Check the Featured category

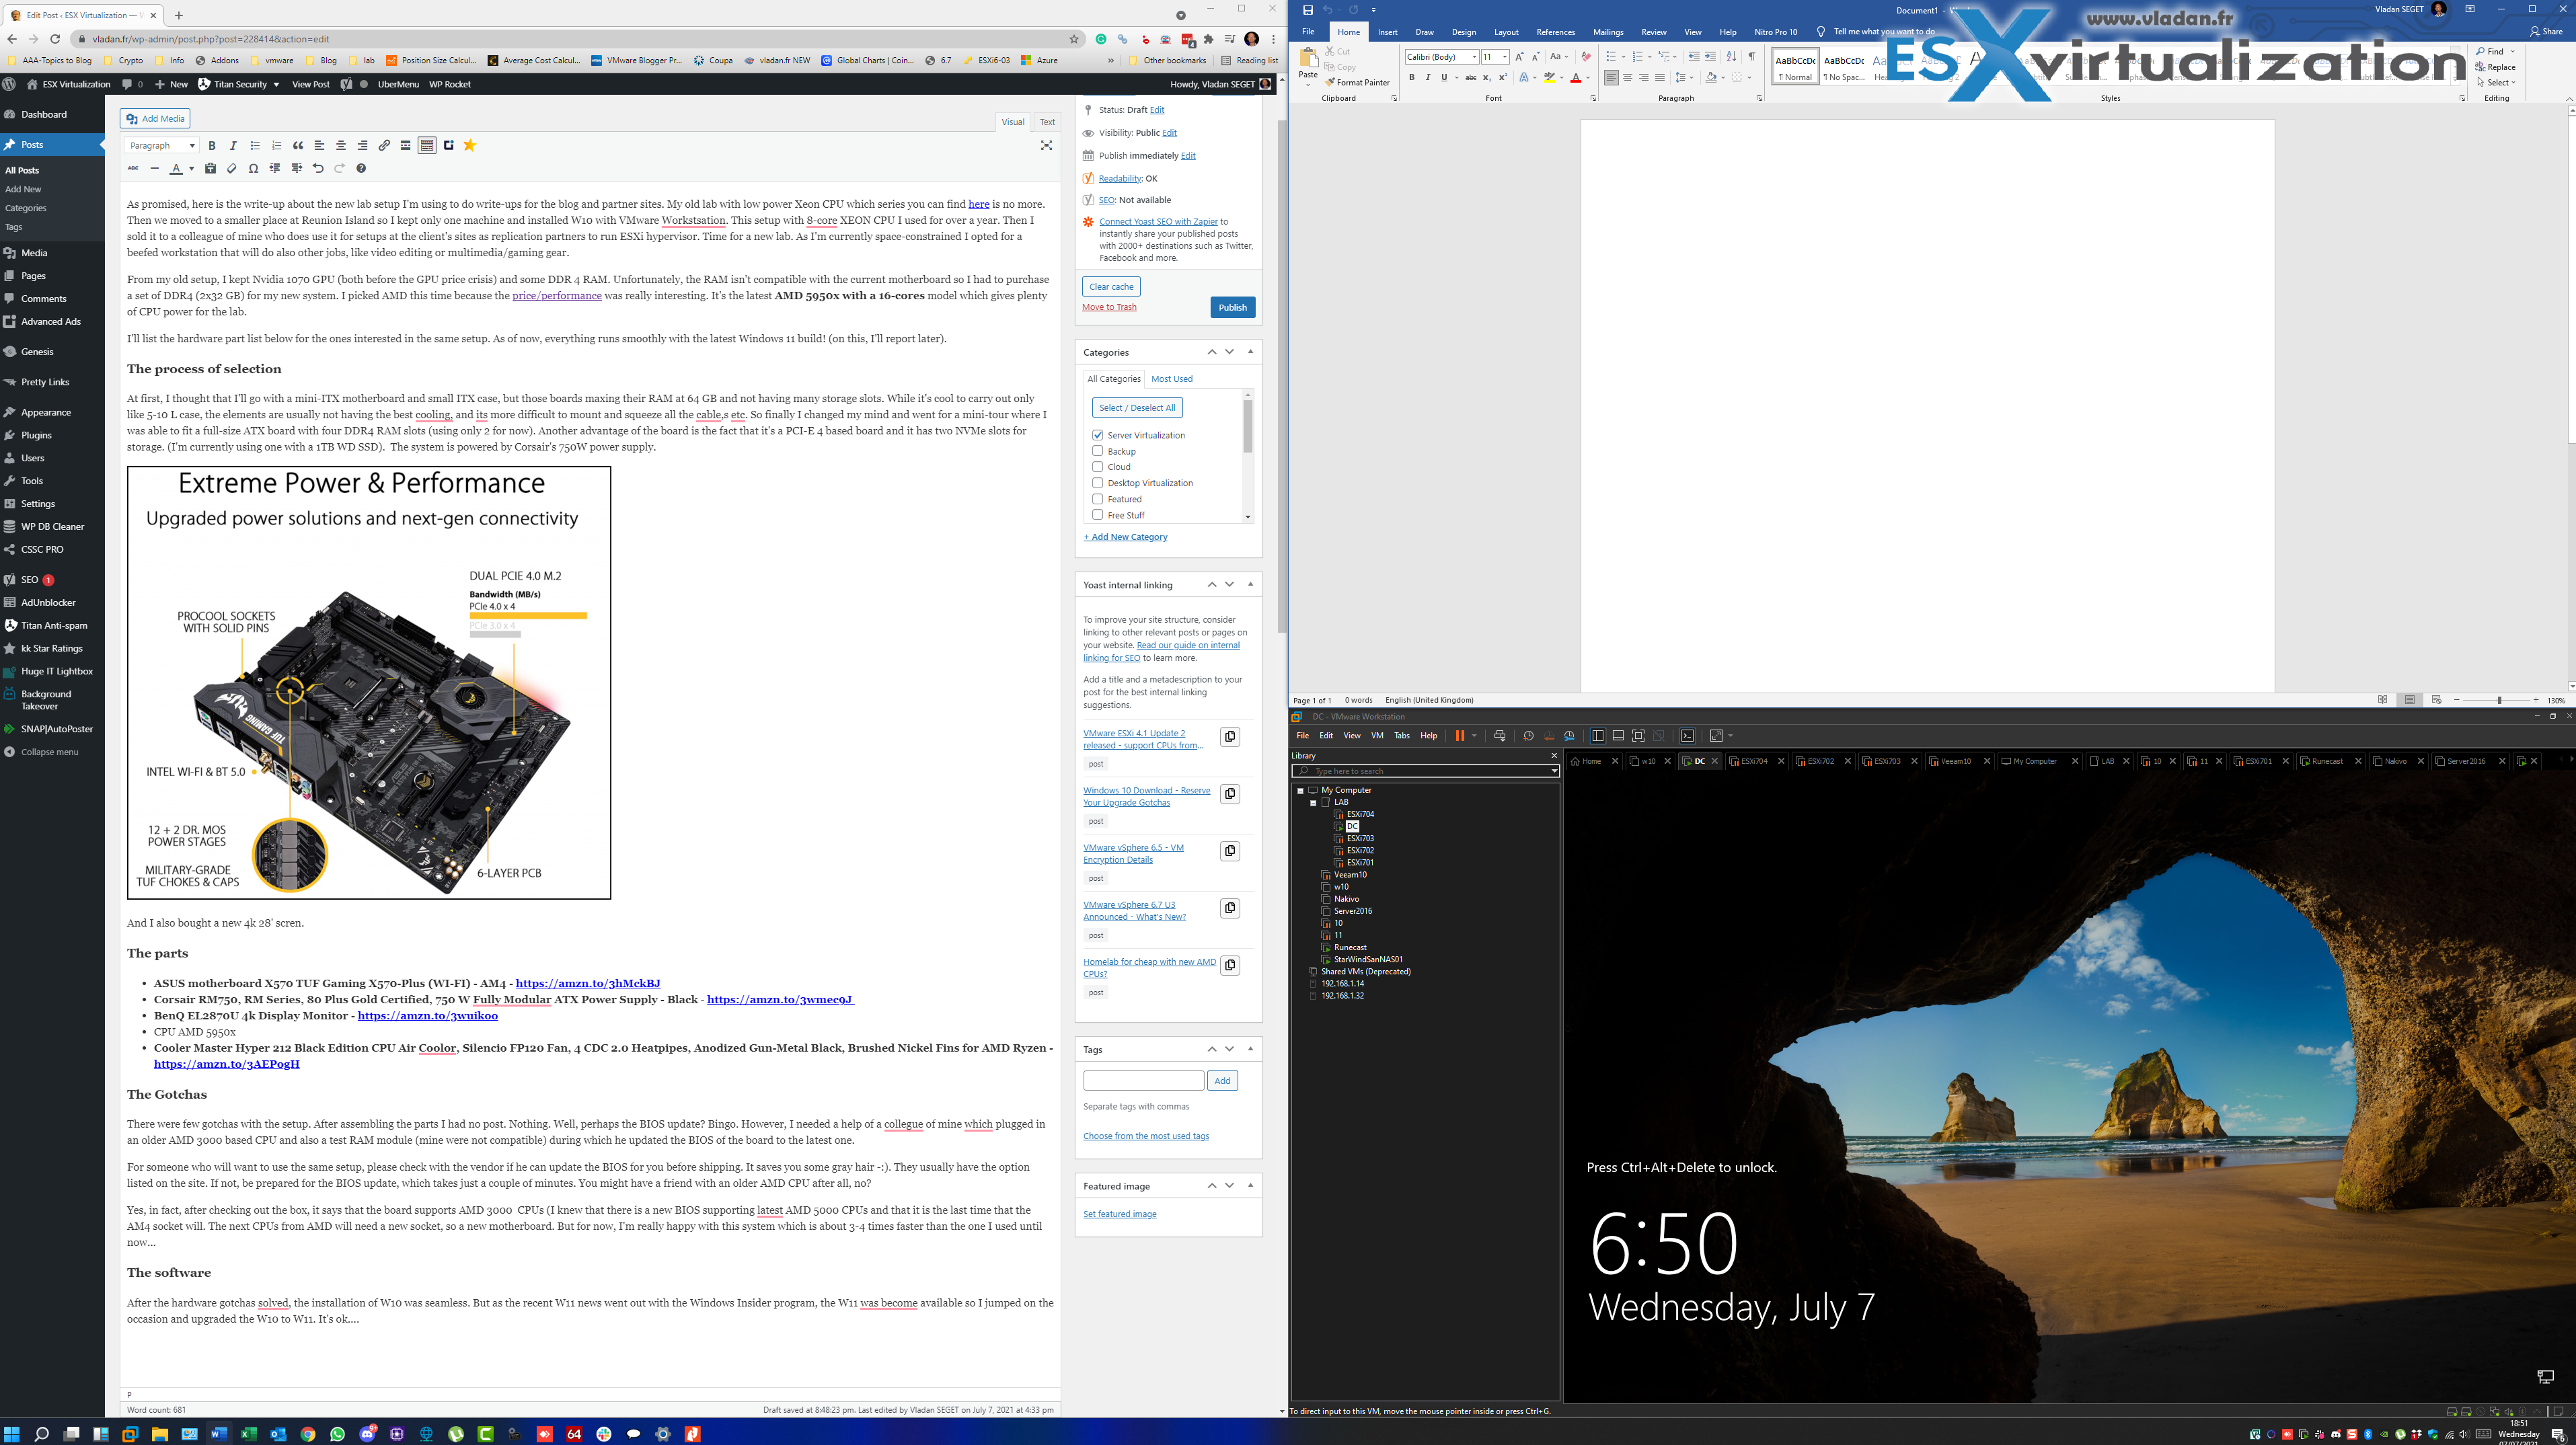click(1097, 499)
